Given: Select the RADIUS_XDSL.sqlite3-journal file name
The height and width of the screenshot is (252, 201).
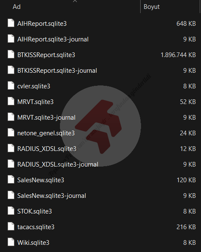Looking at the screenshot, I should pyautogui.click(x=58, y=164).
